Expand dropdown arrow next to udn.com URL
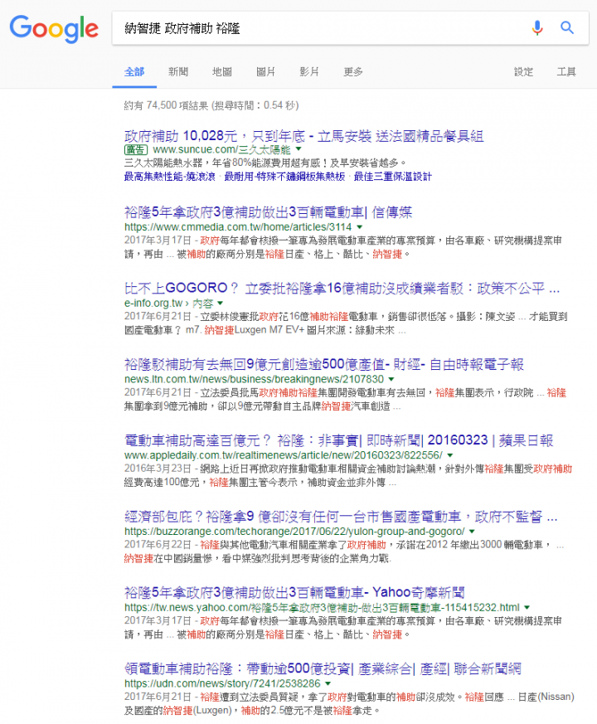597x724 pixels. [328, 683]
